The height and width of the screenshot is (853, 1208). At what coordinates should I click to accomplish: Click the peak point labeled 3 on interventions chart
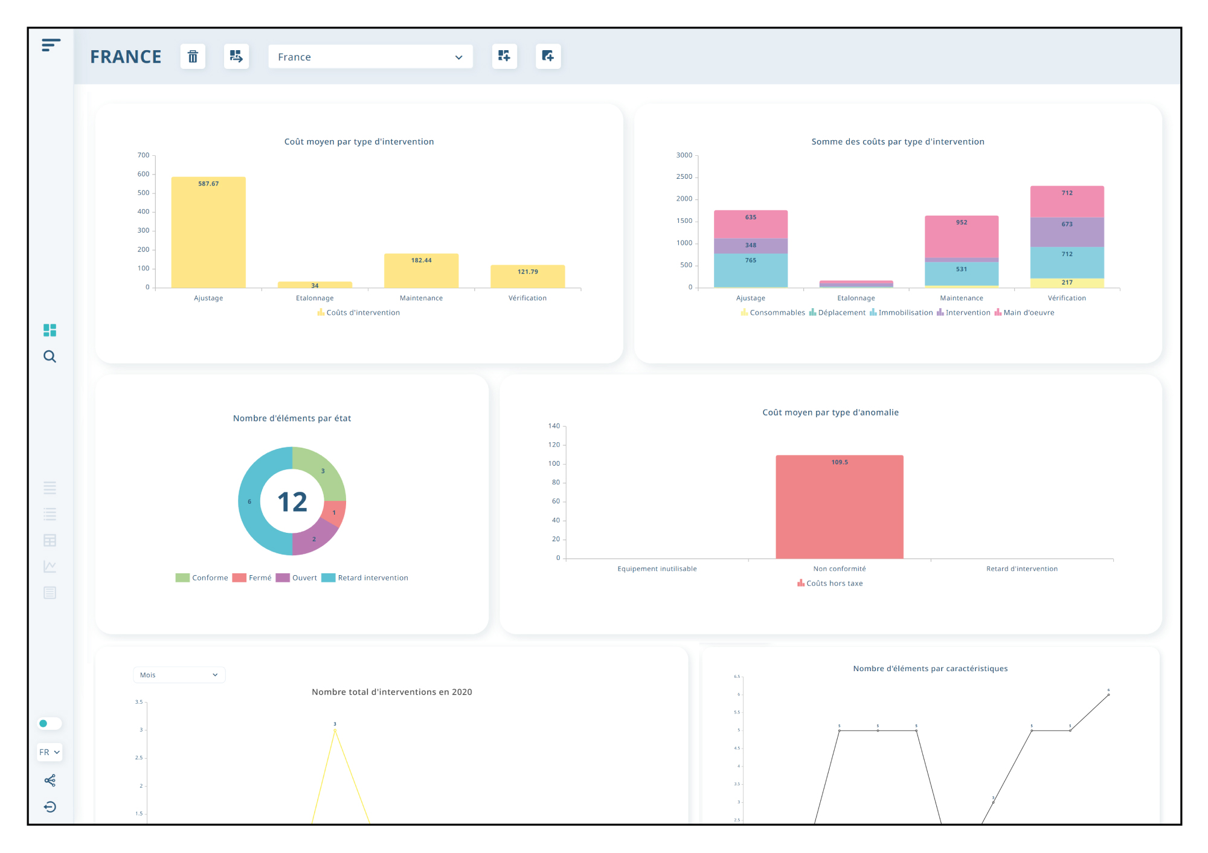(x=335, y=730)
